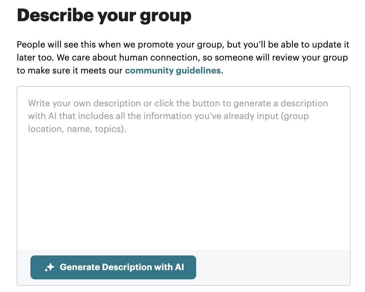The height and width of the screenshot is (292, 365).
Task: Click the blank area just above the AI button bar
Action: [184, 242]
